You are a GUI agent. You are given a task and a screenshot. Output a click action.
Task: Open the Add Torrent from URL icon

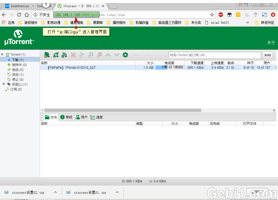(56, 55)
